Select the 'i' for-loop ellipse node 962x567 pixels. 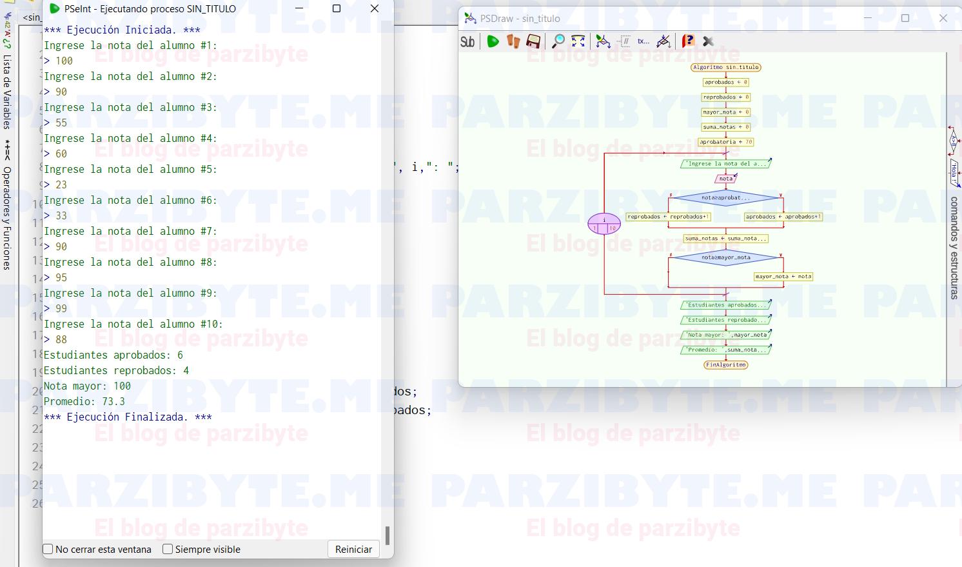[x=604, y=224]
